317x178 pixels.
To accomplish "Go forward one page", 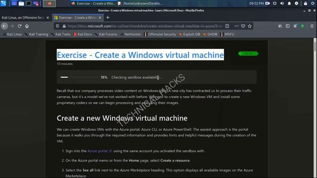I will (12, 26).
